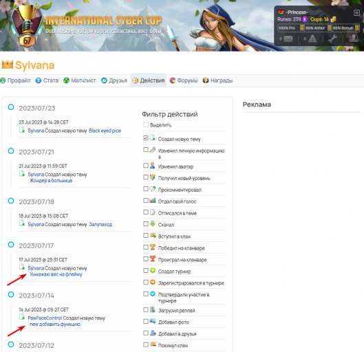Click the 86% Bonus progress bar
This screenshot has height=352, width=364.
345,28
